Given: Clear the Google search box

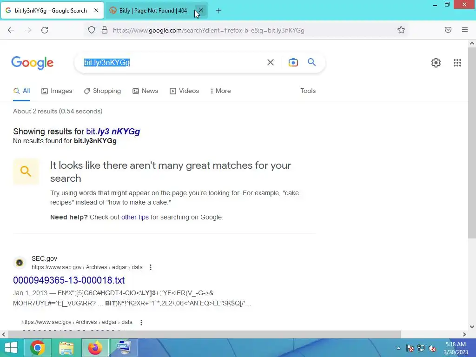Looking at the screenshot, I should coord(270,63).
